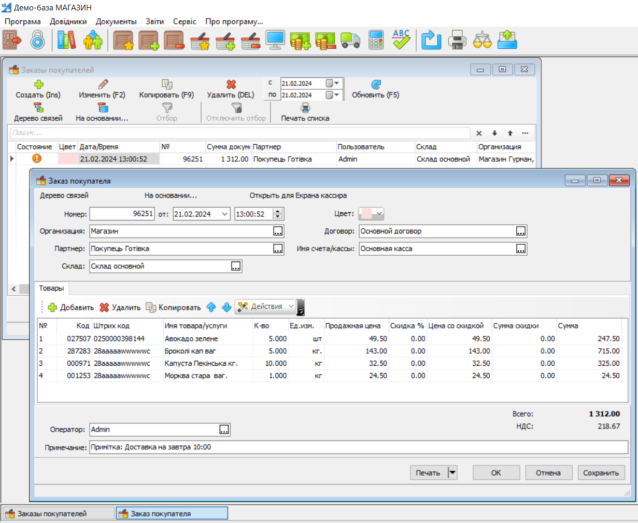Click the crate with green plus icon

[149, 39]
